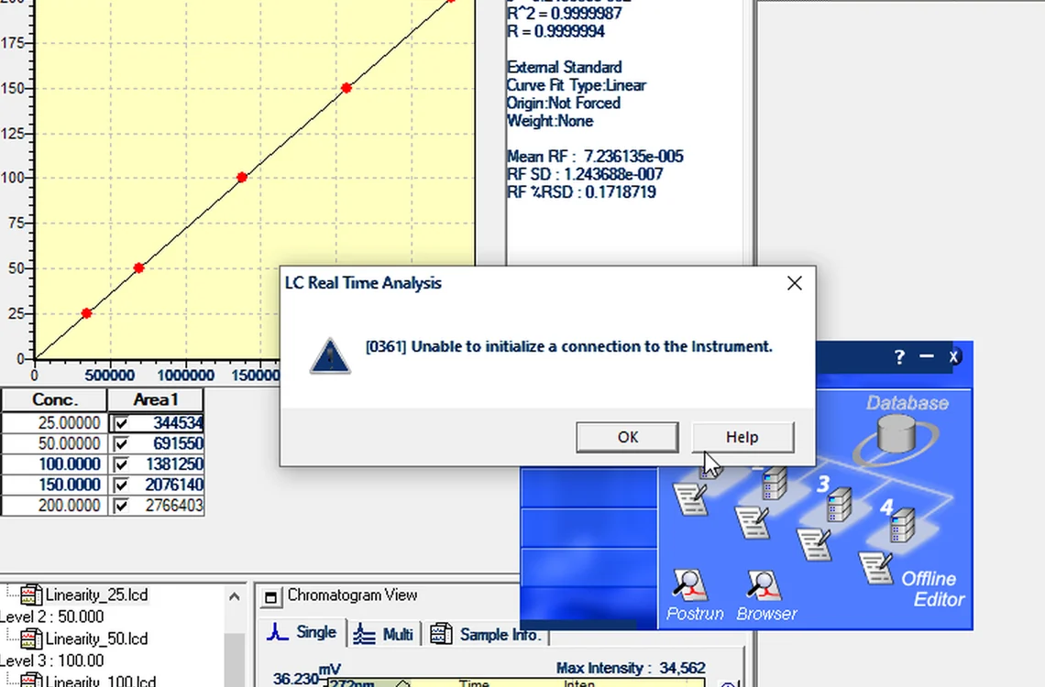
Task: Click the launcher question mark help icon
Action: pos(899,357)
